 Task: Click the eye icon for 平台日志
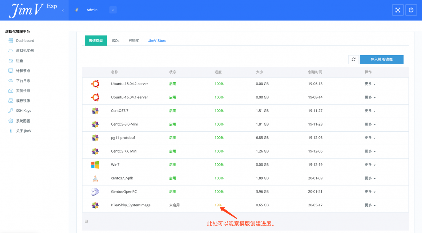[11, 81]
